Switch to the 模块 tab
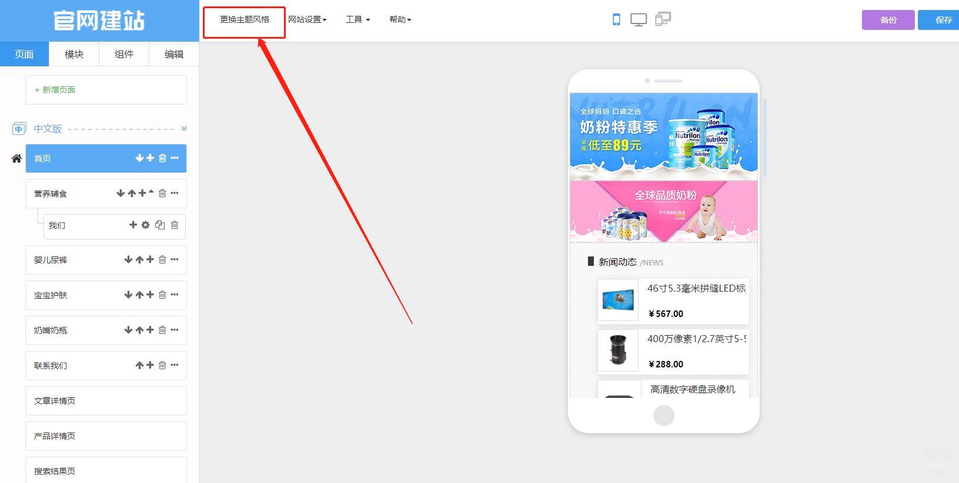 [x=74, y=54]
